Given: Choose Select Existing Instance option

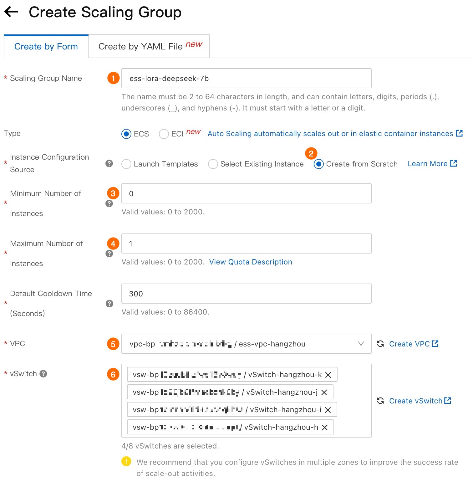Looking at the screenshot, I should coord(213,164).
